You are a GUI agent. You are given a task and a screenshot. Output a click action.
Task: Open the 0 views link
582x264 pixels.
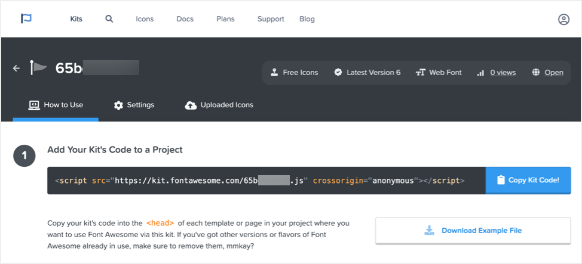point(503,73)
